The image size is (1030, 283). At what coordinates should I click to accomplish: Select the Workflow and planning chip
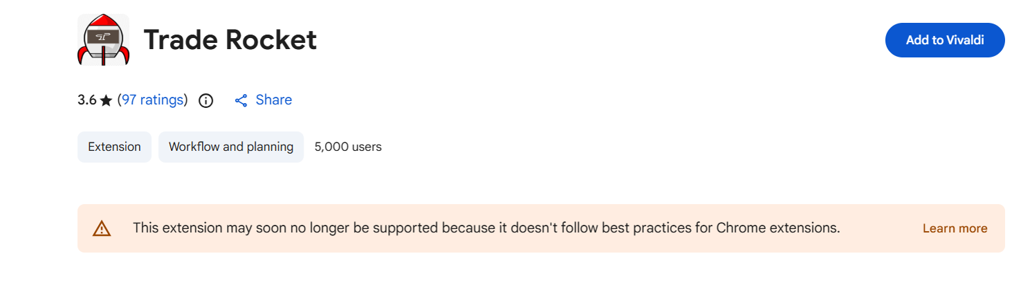231,147
